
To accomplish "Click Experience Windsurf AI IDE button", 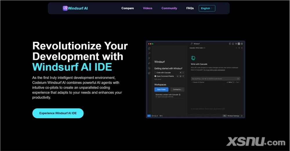I will 58,113.
